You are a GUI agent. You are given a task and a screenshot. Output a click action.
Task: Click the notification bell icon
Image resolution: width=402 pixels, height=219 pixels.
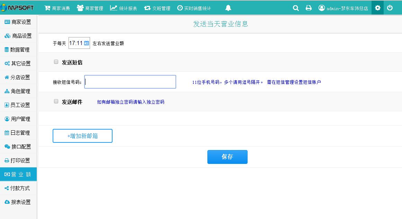click(228, 8)
